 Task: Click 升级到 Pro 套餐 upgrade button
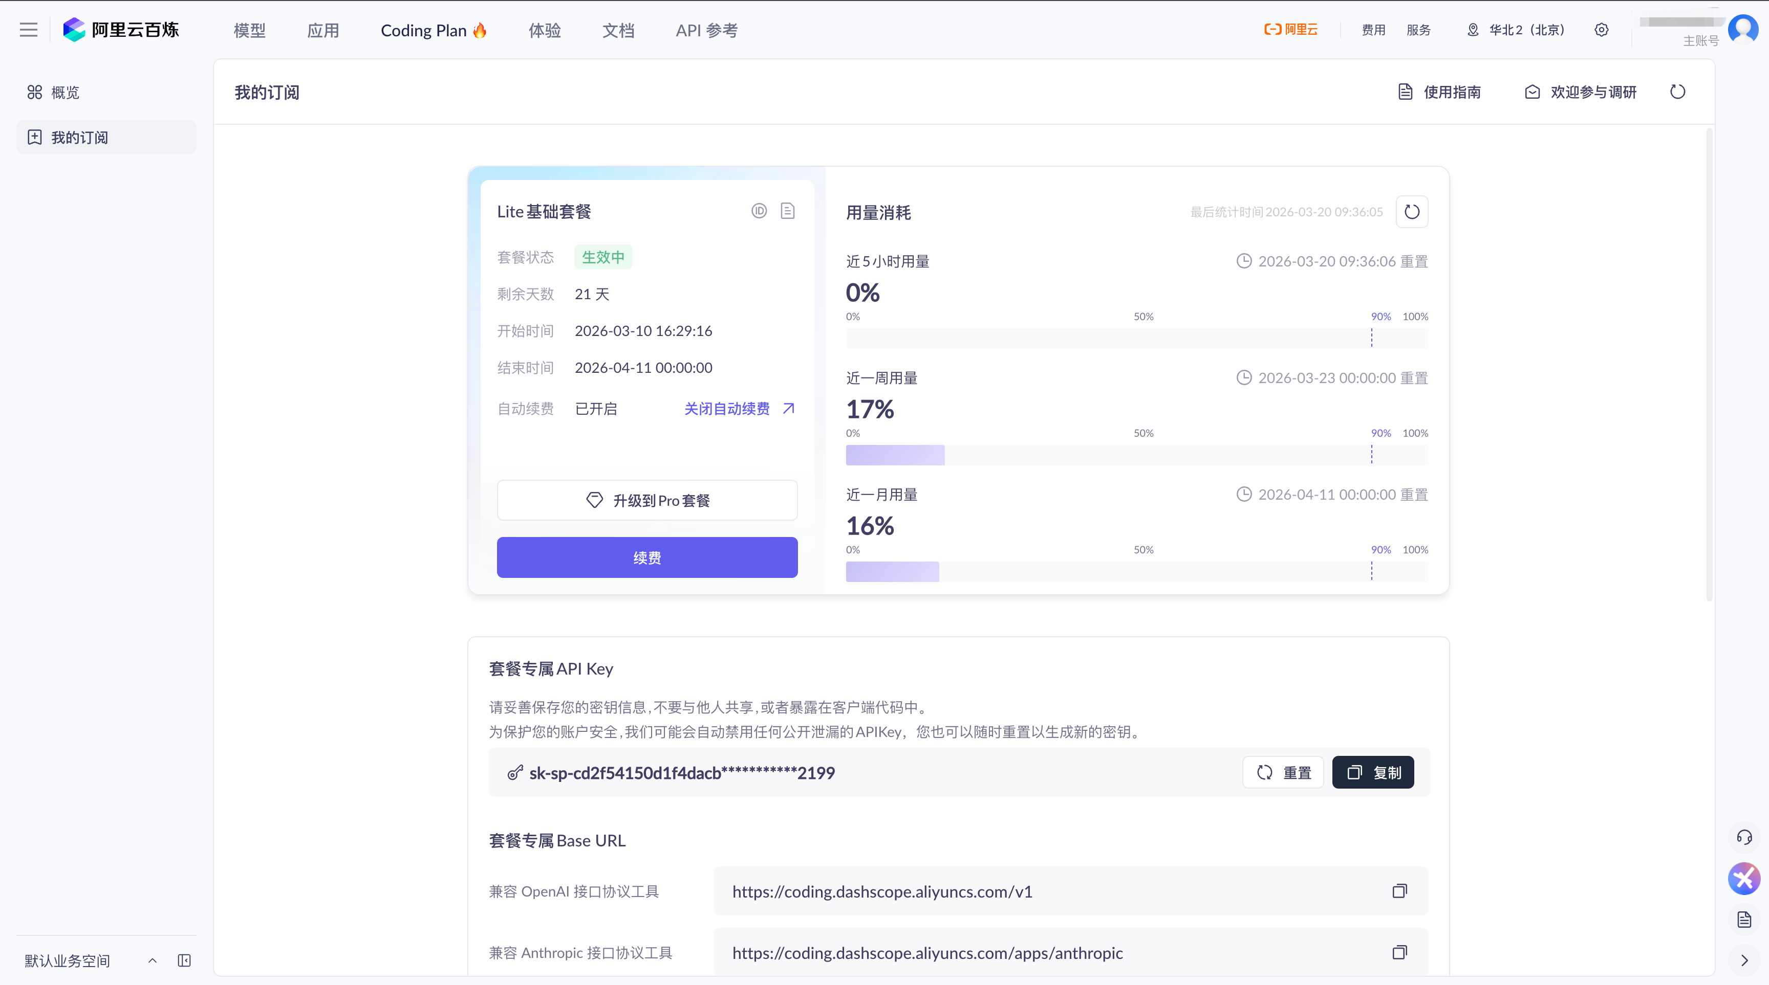click(647, 501)
